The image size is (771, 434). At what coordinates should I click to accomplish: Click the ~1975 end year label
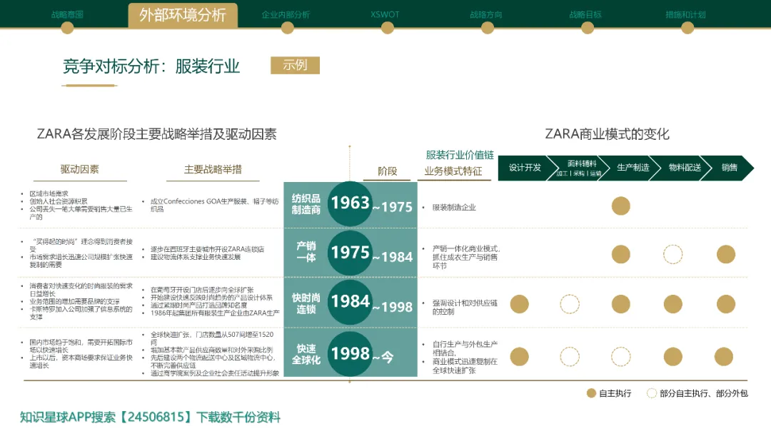(393, 207)
